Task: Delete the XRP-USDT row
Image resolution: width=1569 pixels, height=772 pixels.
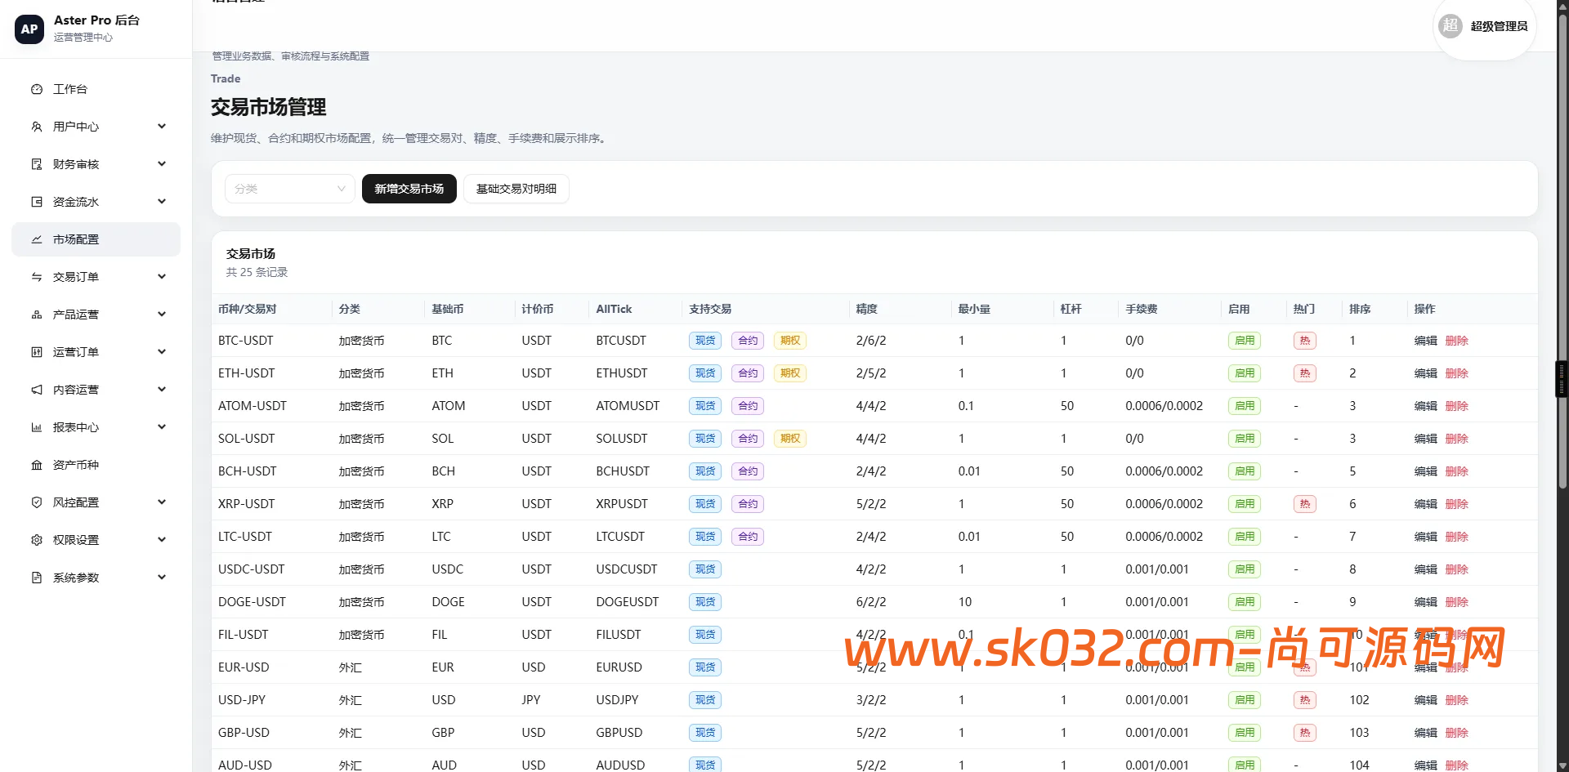Action: (x=1456, y=504)
